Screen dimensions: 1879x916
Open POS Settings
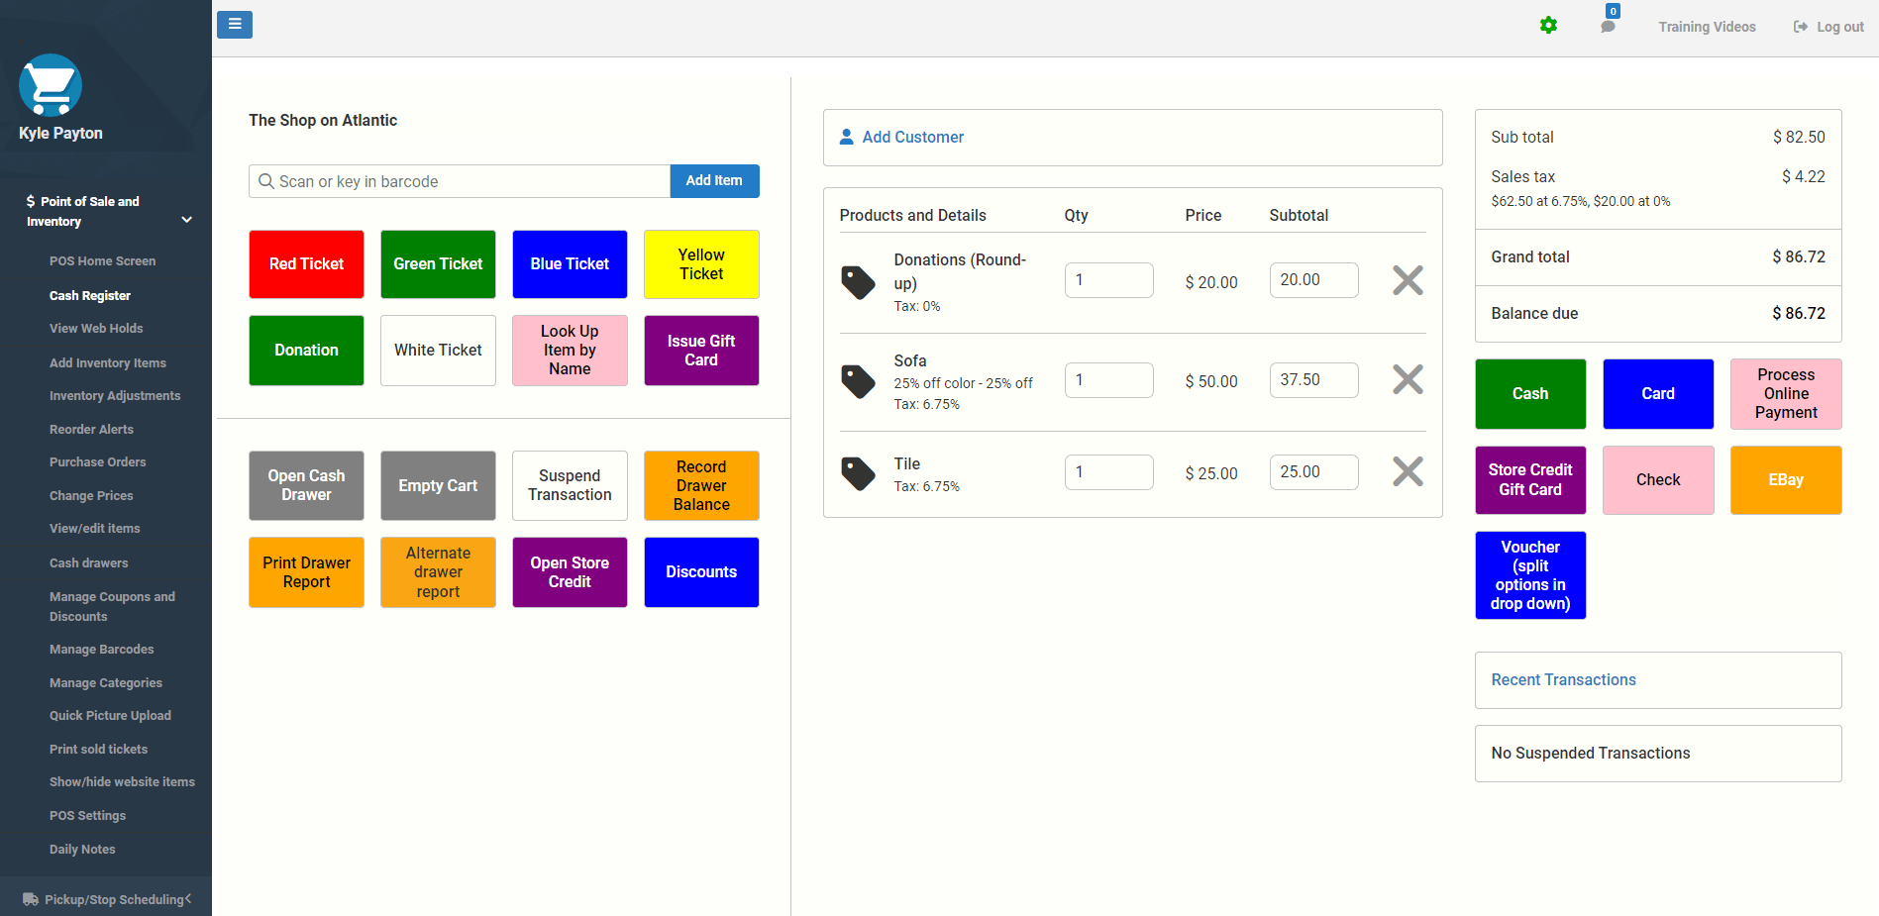coord(87,816)
